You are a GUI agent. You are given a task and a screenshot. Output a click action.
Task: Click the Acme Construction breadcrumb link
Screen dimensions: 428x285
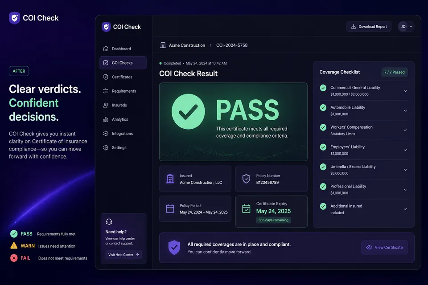pyautogui.click(x=187, y=45)
